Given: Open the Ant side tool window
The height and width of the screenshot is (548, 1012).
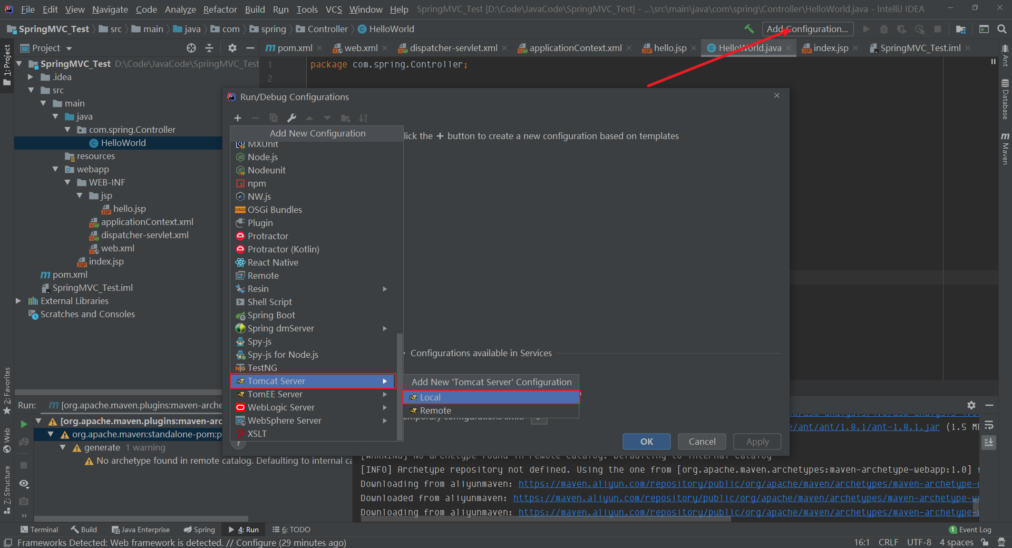Looking at the screenshot, I should click(1005, 55).
